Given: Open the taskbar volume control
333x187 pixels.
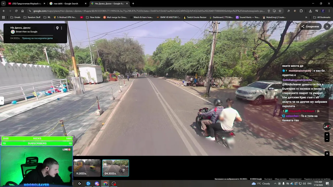Looking at the screenshot, I should [x=304, y=184].
